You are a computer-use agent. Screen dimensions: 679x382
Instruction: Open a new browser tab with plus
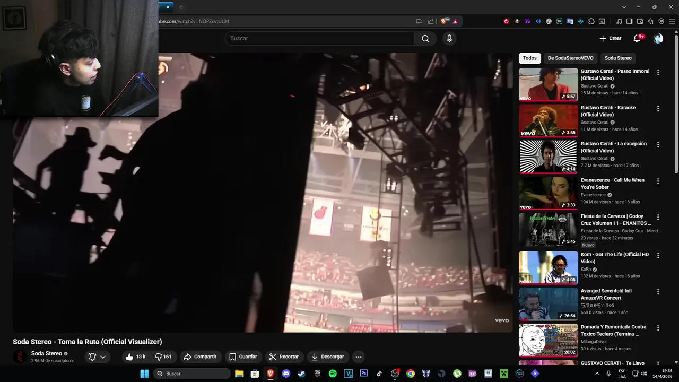(181, 7)
